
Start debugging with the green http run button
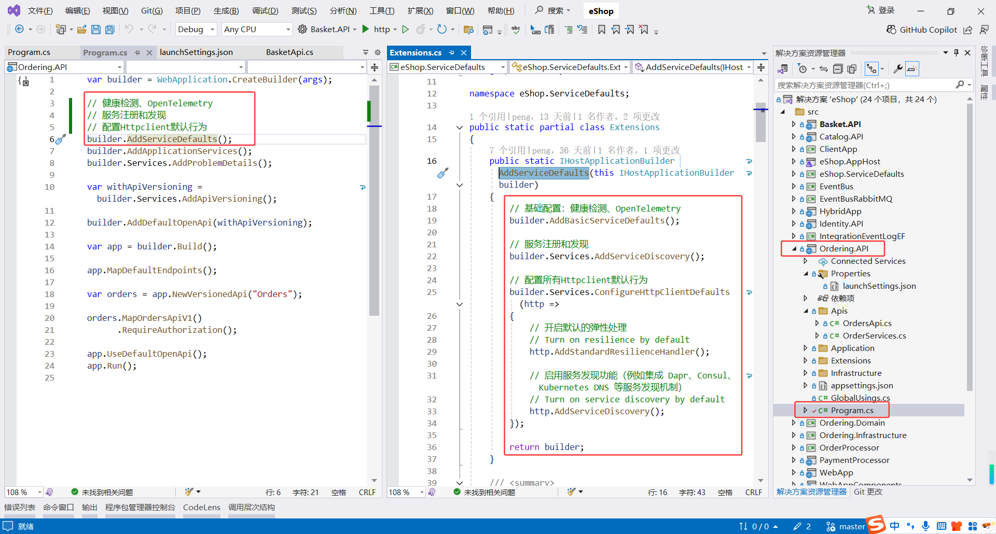click(366, 29)
